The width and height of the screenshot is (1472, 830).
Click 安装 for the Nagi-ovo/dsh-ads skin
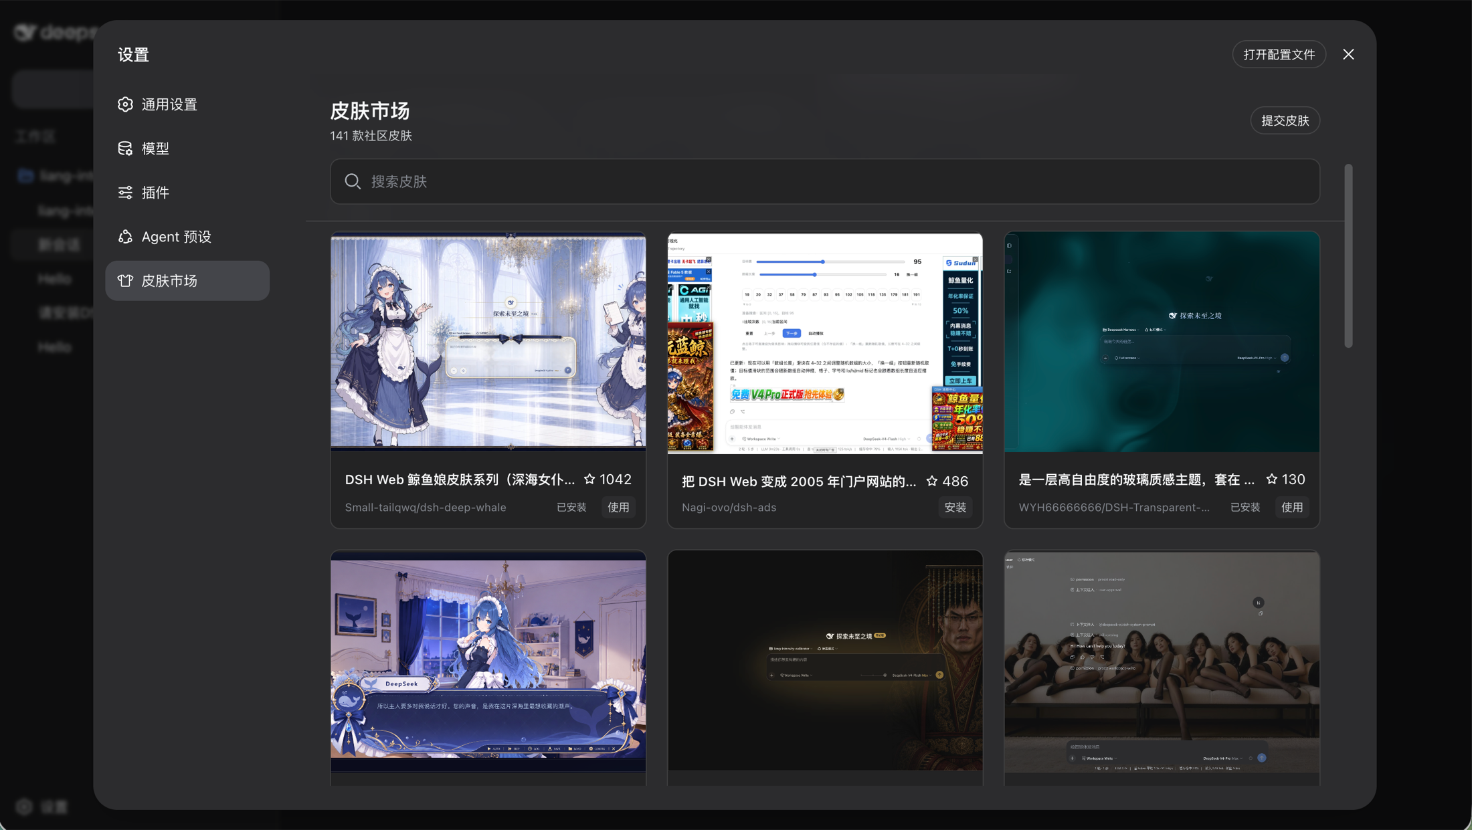[955, 508]
